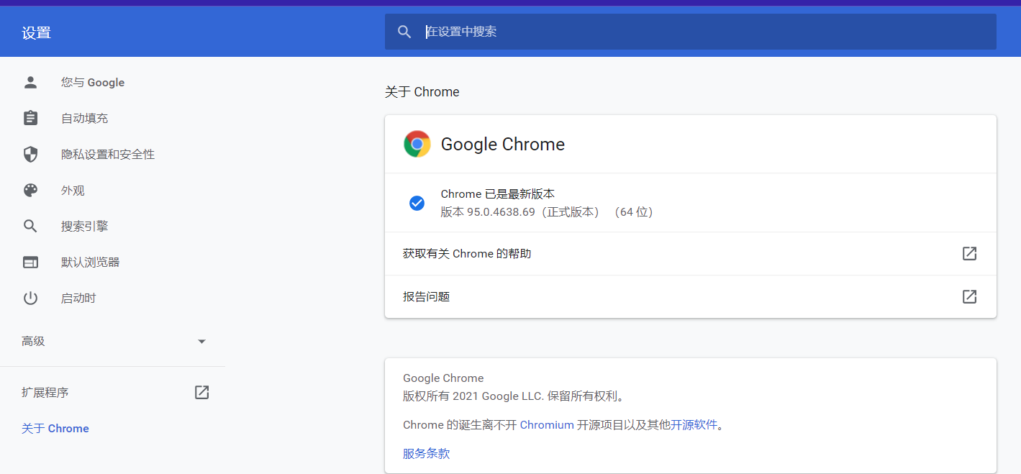Click the 设置 title in the header
Image resolution: width=1021 pixels, height=474 pixels.
coord(37,32)
